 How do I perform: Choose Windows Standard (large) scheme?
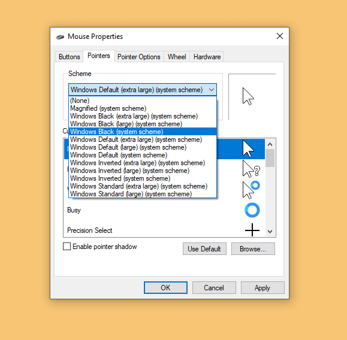click(143, 194)
